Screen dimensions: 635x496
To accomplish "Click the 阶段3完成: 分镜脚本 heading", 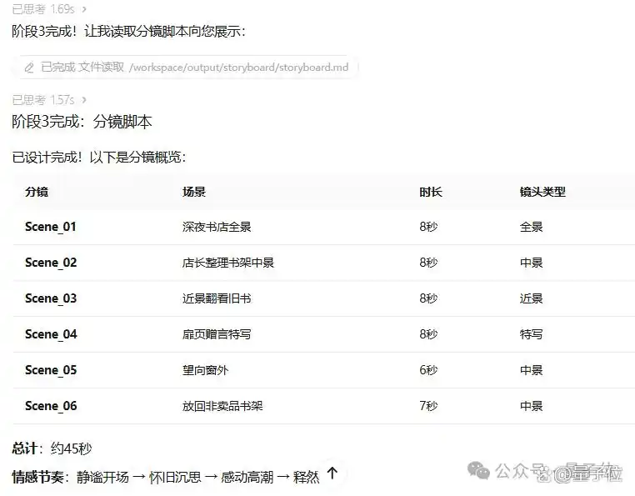I will (82, 122).
